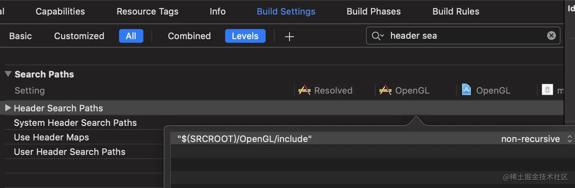575x188 pixels.
Task: Open the Capabilities tab
Action: (x=60, y=11)
